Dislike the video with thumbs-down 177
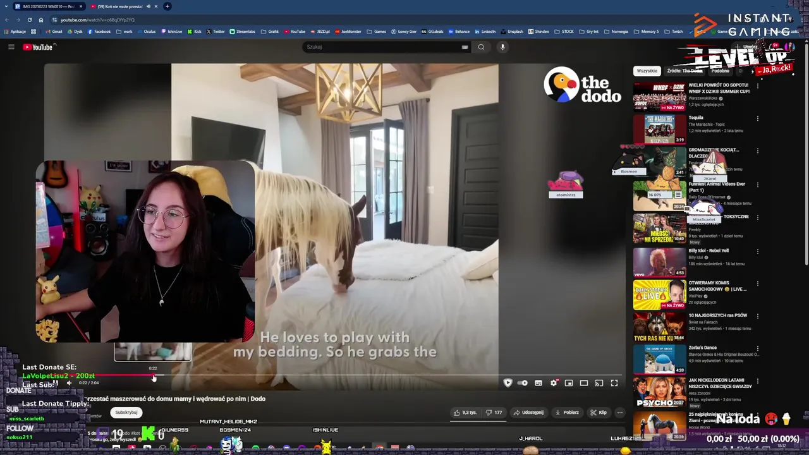Screen dimensions: 809x455 point(494,413)
